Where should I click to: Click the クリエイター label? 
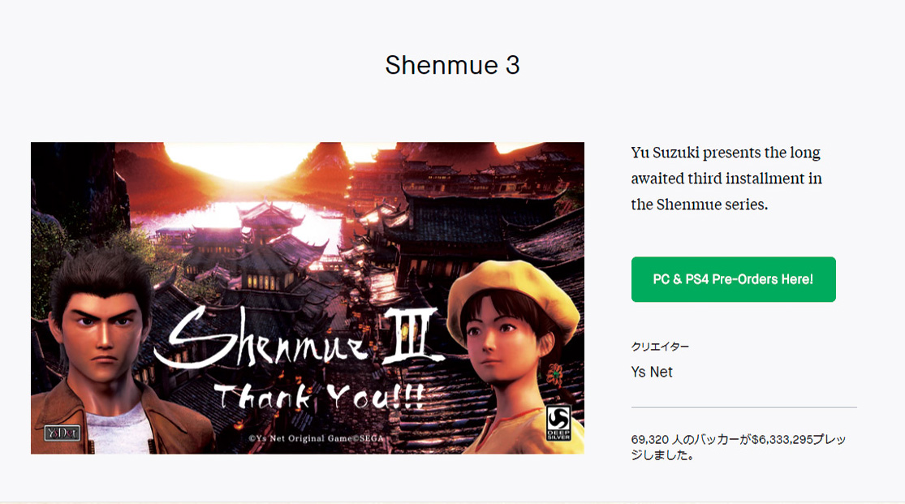[660, 347]
